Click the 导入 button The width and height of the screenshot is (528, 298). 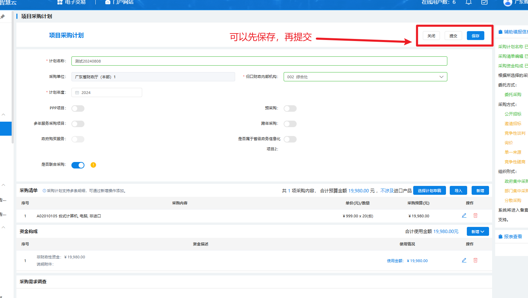(458, 191)
